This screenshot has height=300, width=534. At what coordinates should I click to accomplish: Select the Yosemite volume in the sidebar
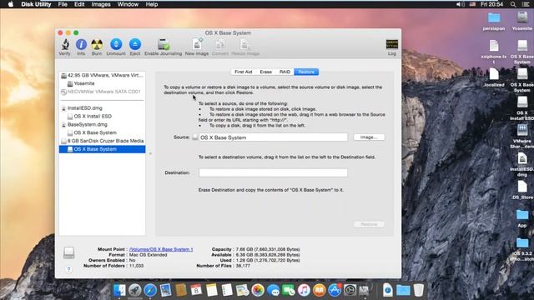tap(102, 83)
